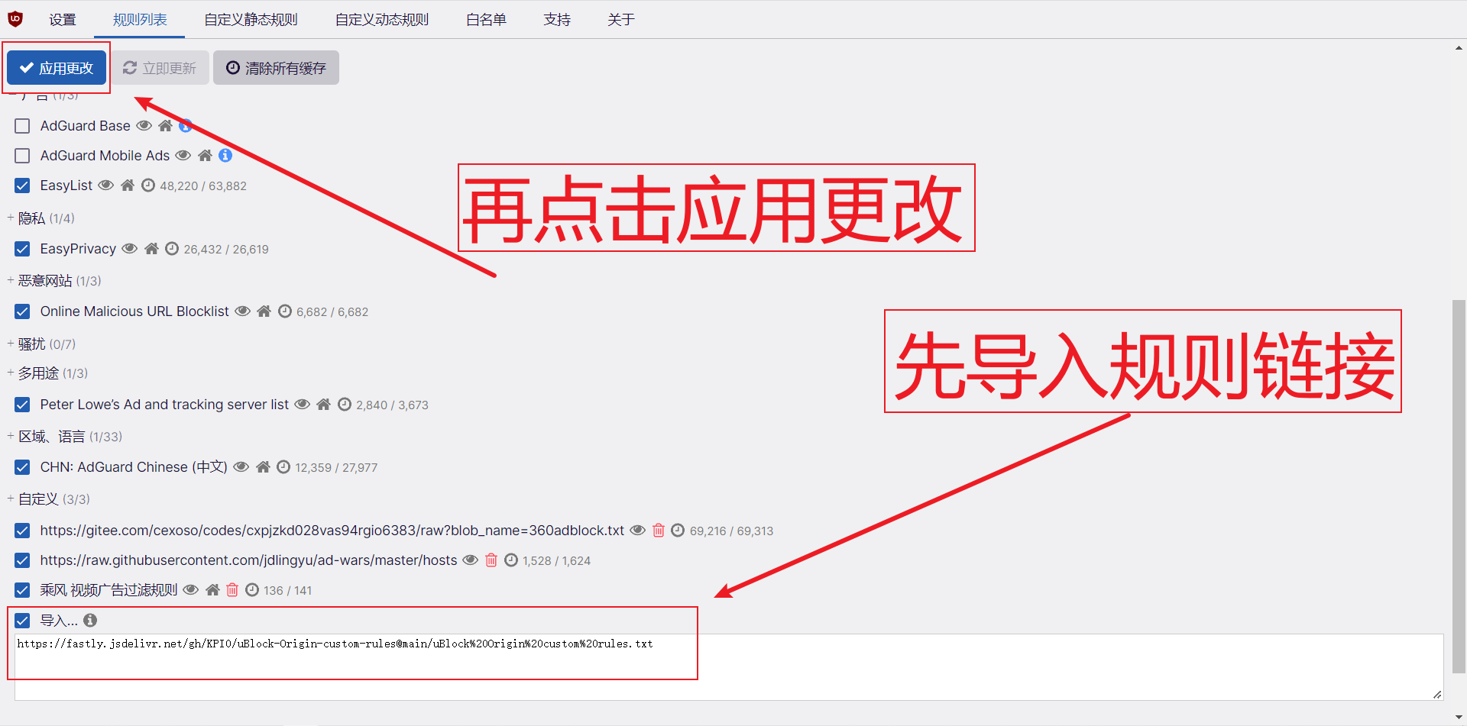The image size is (1467, 726).
Task: Open AdGuard Base home page icon
Action: [165, 125]
